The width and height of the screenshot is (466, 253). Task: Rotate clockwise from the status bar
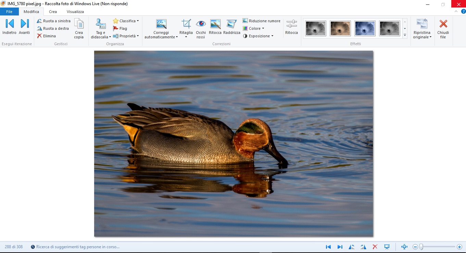tap(363, 247)
